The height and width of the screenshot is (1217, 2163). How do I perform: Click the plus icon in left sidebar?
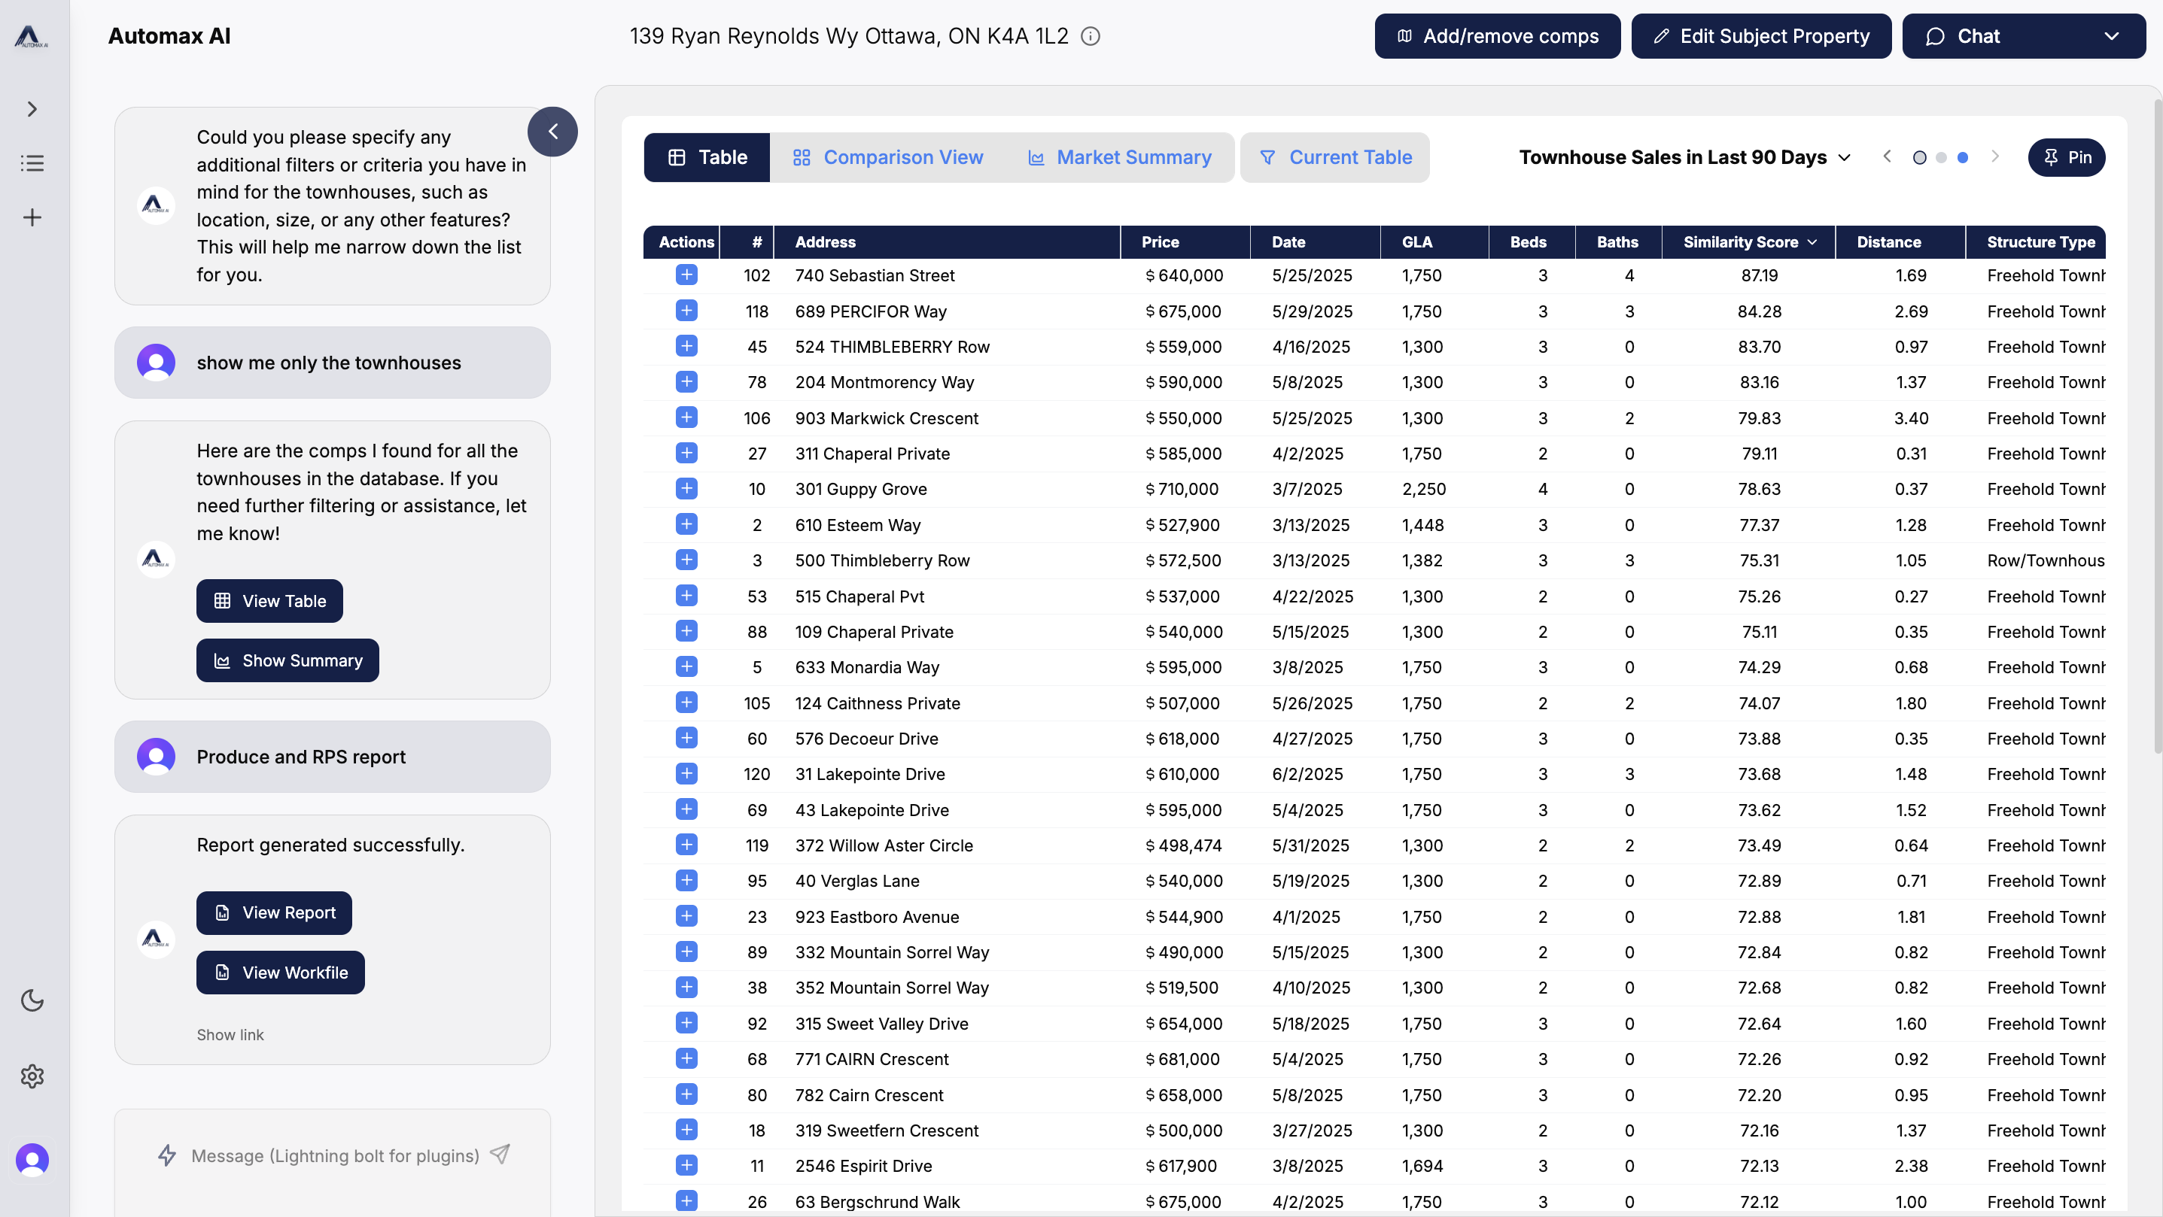point(32,217)
